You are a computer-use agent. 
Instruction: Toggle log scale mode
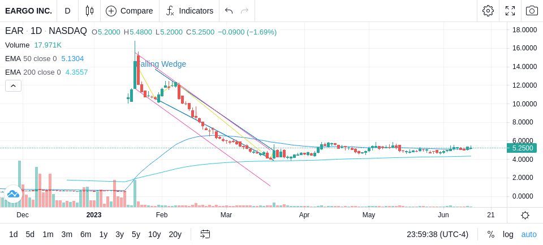508,235
